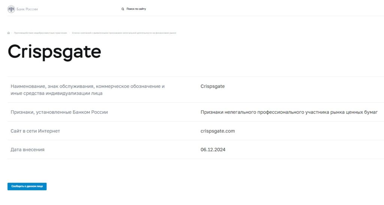
Task: Click "Признаки, установленные Банком России" label
Action: [59, 112]
